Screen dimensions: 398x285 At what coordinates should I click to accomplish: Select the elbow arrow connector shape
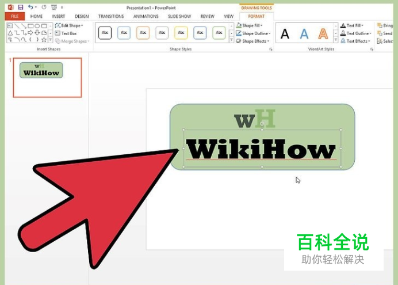(x=24, y=33)
